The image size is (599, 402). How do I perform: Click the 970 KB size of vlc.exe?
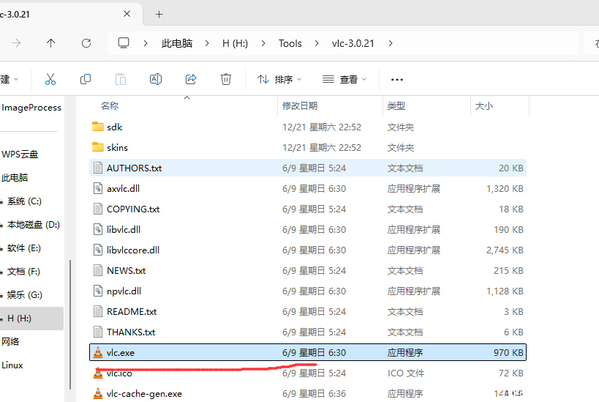pyautogui.click(x=508, y=352)
